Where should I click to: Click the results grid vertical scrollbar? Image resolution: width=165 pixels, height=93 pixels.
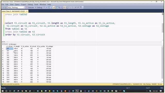point(162,63)
